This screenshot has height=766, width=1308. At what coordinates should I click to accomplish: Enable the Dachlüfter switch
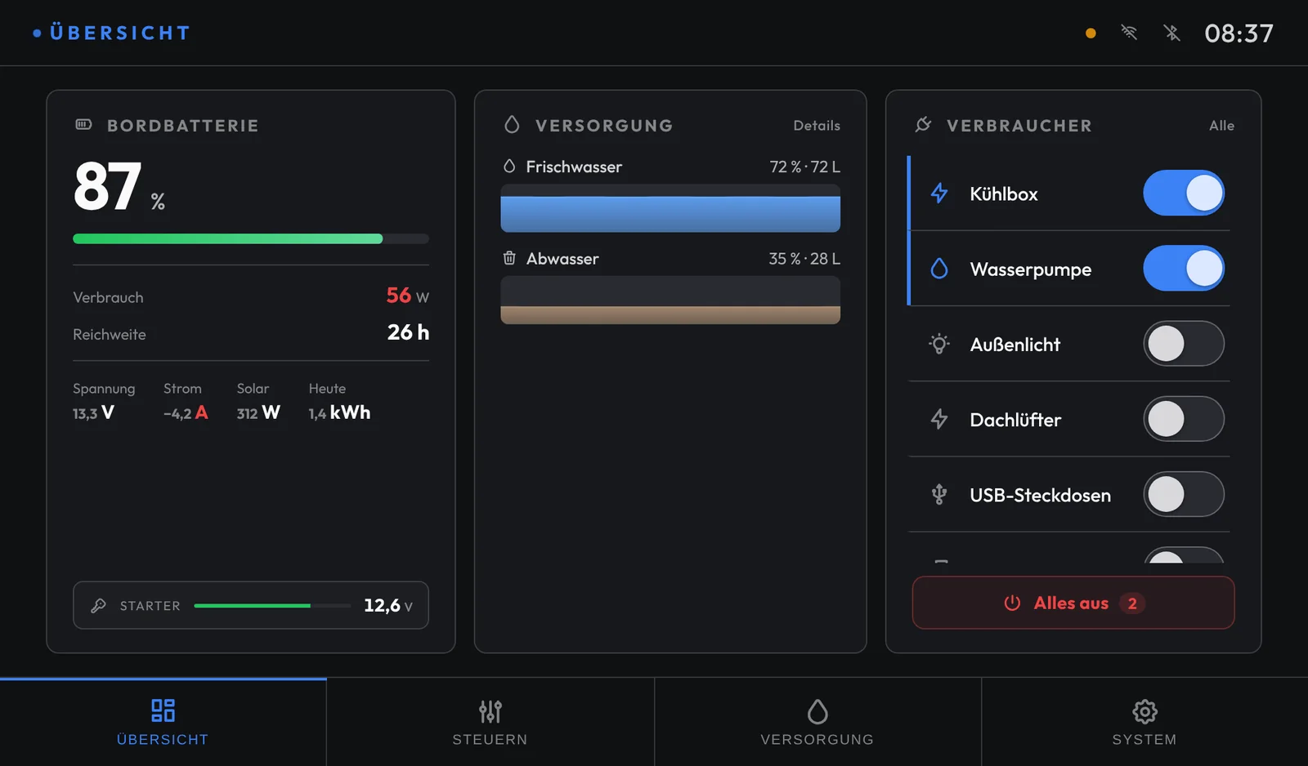[x=1184, y=419]
